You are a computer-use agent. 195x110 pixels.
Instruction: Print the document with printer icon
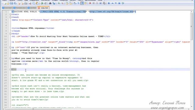point(26,3)
